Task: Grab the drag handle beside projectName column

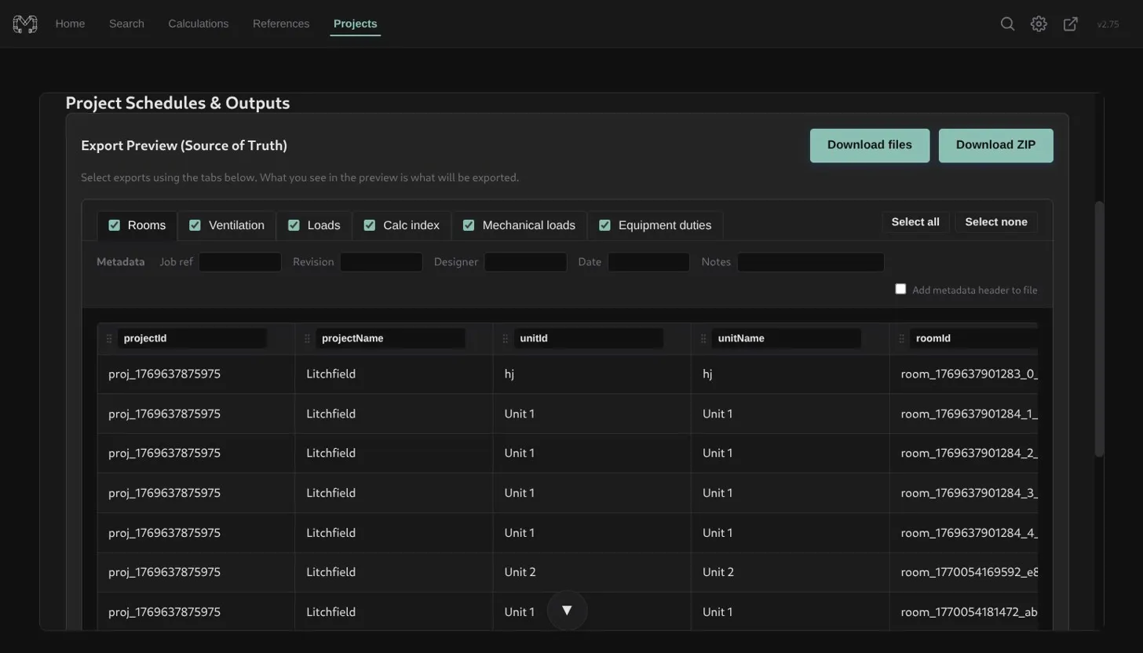Action: click(307, 338)
